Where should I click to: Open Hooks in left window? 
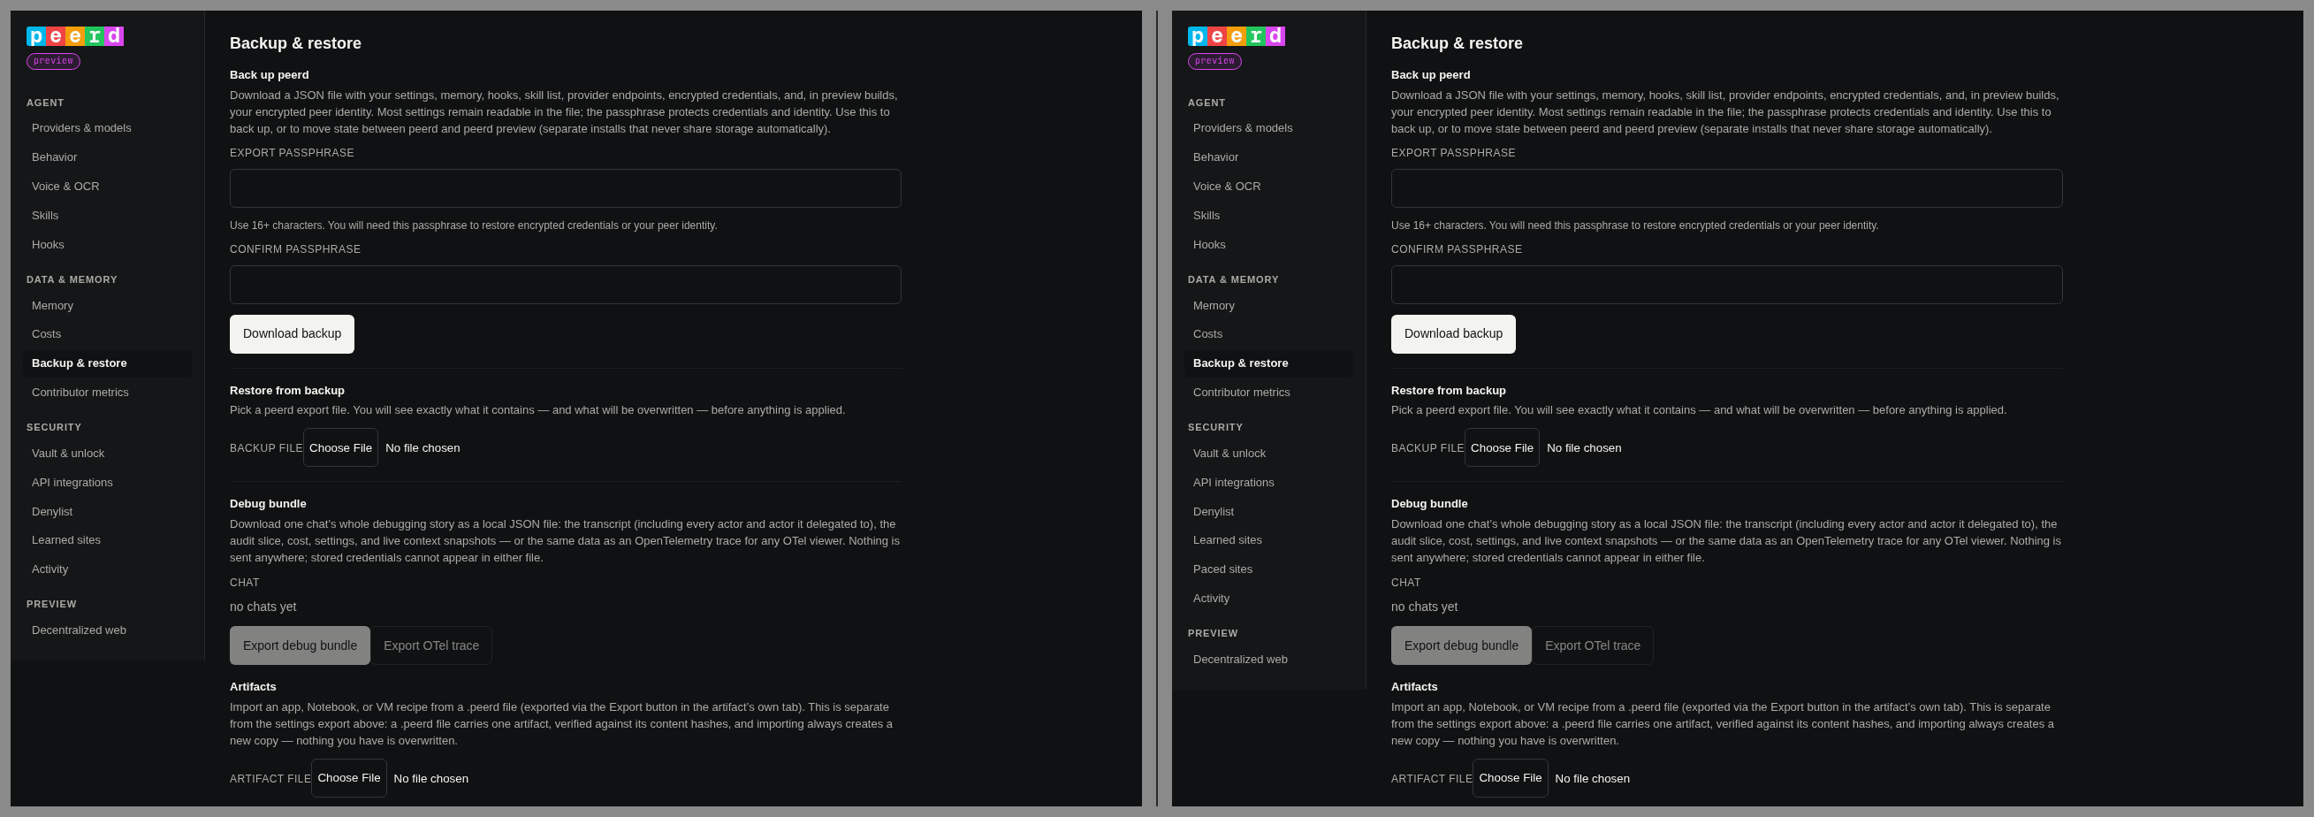(108, 246)
